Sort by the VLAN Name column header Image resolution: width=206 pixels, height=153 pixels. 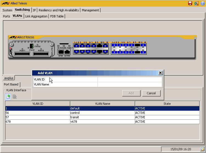click(x=102, y=104)
